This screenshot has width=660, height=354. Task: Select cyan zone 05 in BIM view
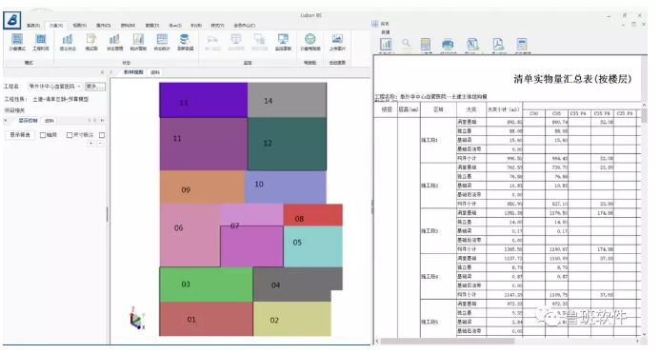[x=312, y=246]
